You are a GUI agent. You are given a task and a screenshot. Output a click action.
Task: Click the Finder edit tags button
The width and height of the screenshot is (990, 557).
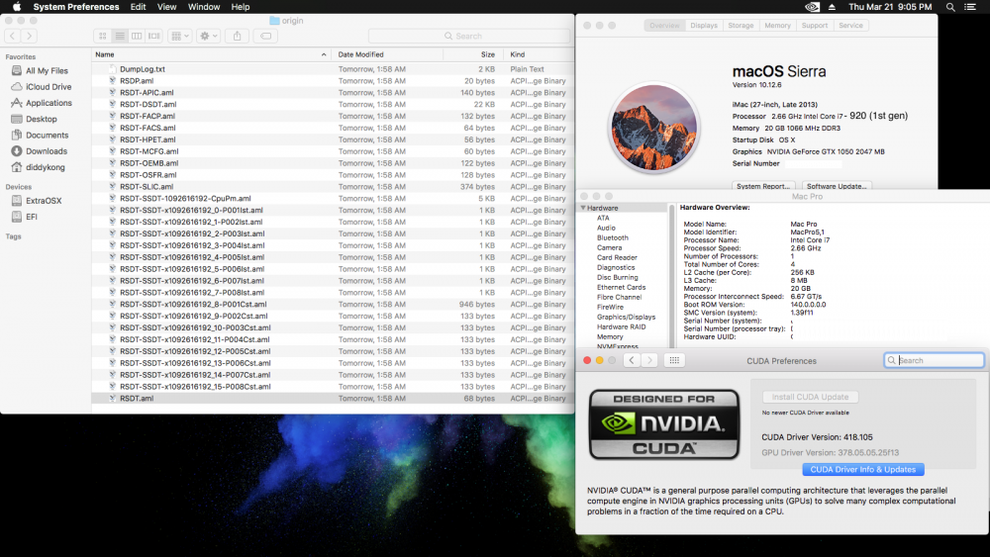265,36
